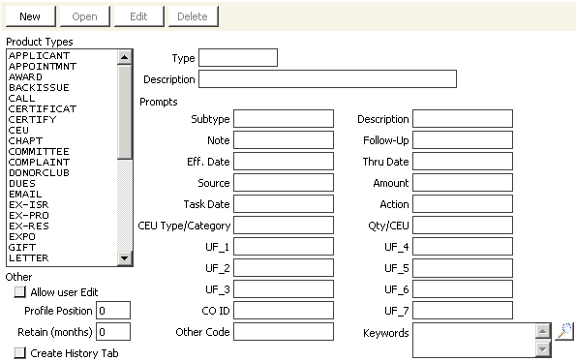Viewport: 576px width, 362px height.
Task: Click the UF_2 prompt field
Action: click(x=284, y=268)
